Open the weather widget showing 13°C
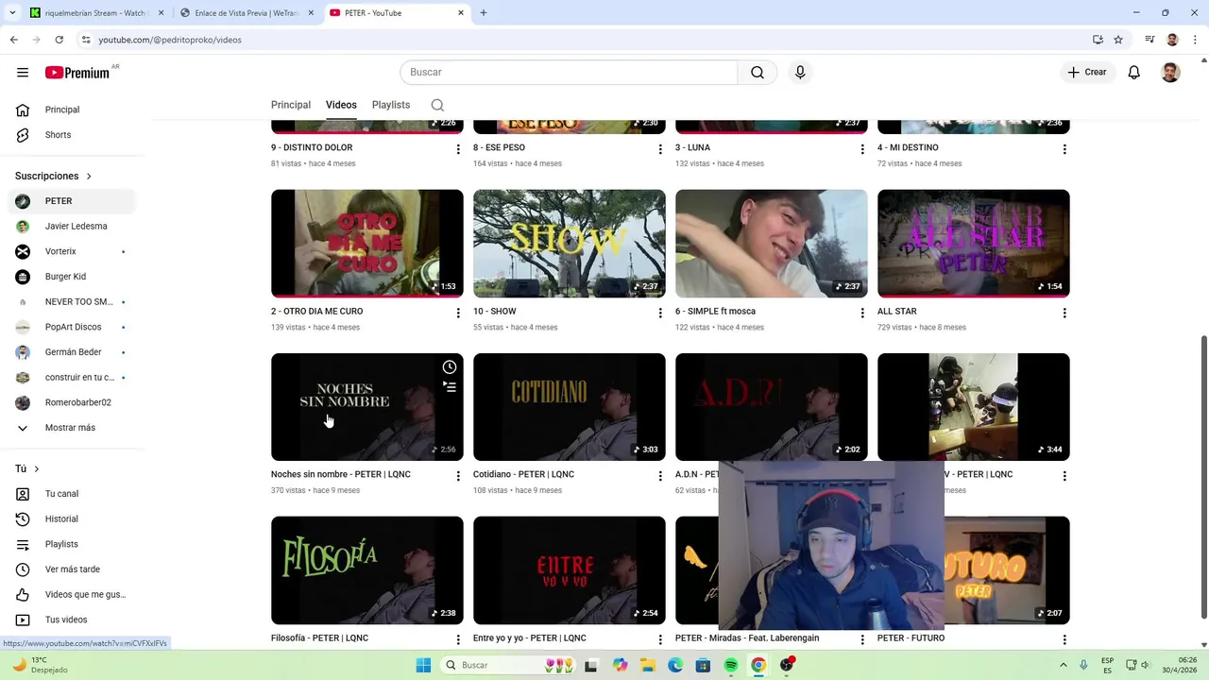This screenshot has height=680, width=1209. tap(40, 665)
